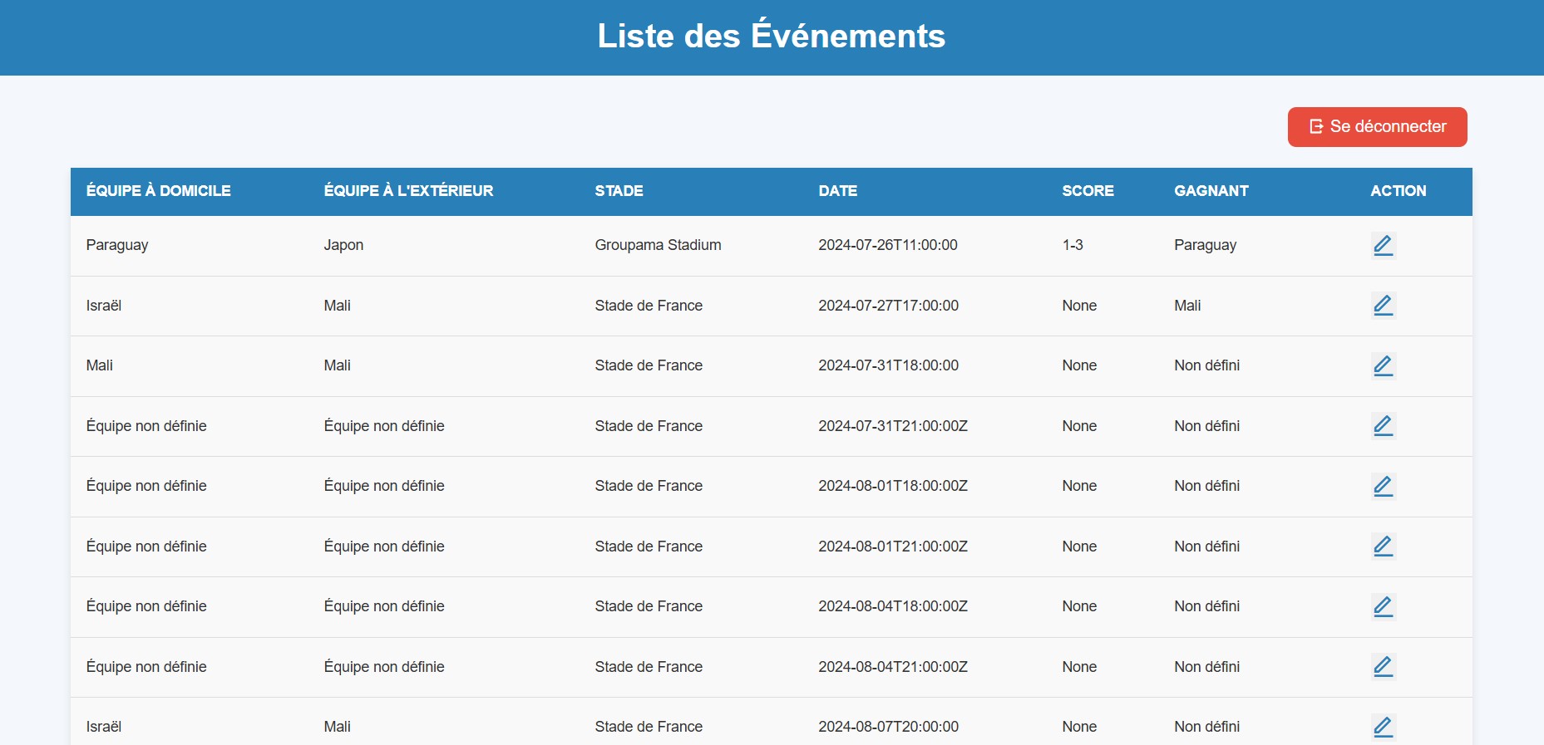Open edit icon for 2024-08-04T21:00:00Z event
The image size is (1544, 745).
point(1383,667)
